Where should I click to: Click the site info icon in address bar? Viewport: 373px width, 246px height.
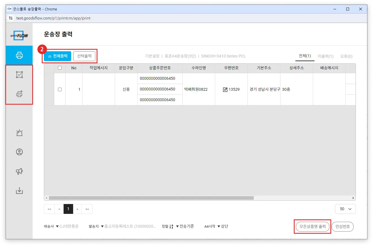click(11, 18)
